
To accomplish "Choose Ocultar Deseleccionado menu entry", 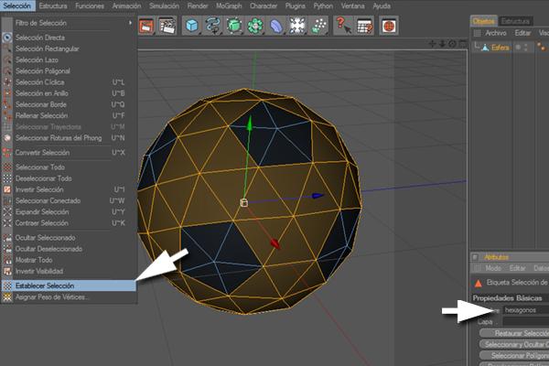I will [69, 249].
